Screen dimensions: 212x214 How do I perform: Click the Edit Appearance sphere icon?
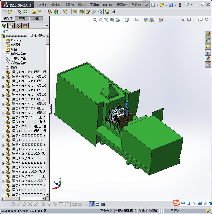(x=146, y=20)
